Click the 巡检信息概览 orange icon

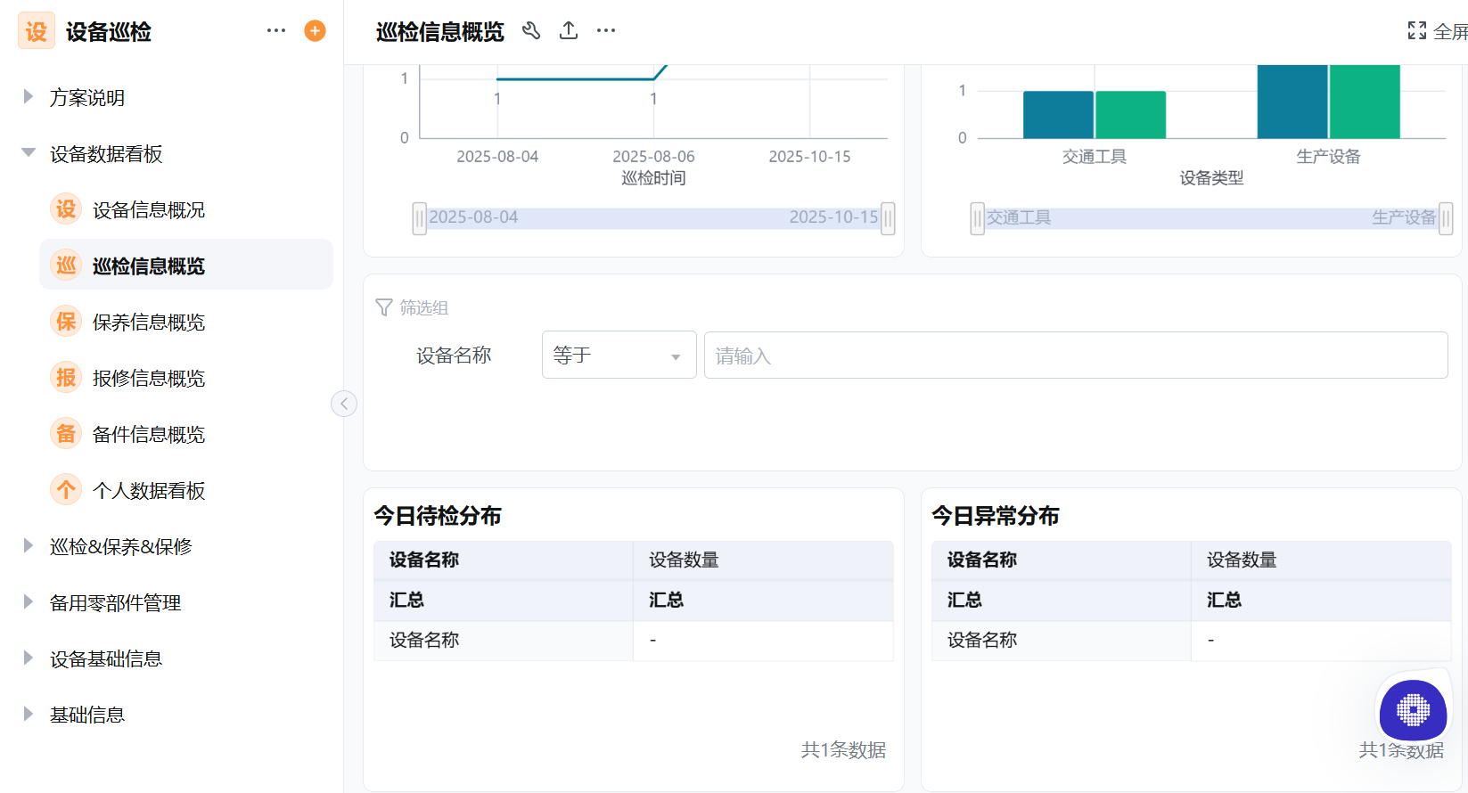[x=66, y=266]
